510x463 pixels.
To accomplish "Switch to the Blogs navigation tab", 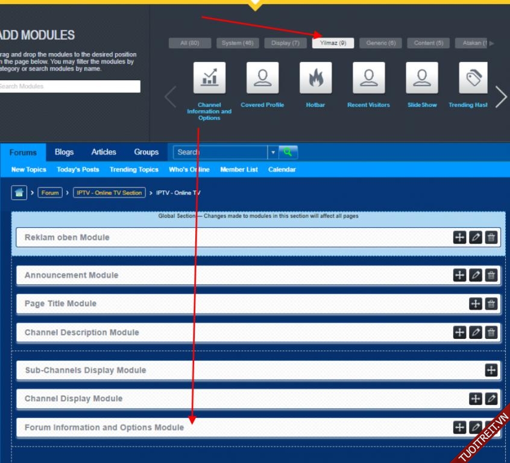I will click(64, 152).
